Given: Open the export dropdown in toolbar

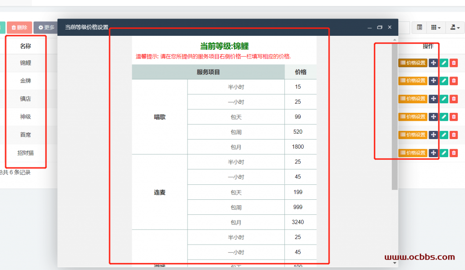Looking at the screenshot, I should [x=455, y=27].
